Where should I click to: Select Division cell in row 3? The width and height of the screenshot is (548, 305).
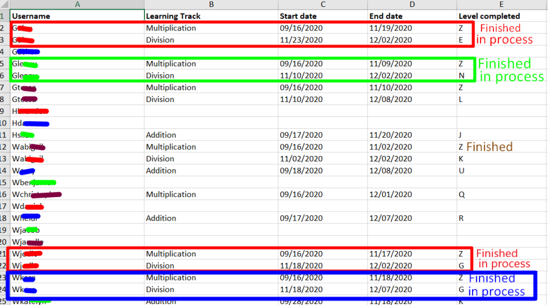click(x=211, y=40)
